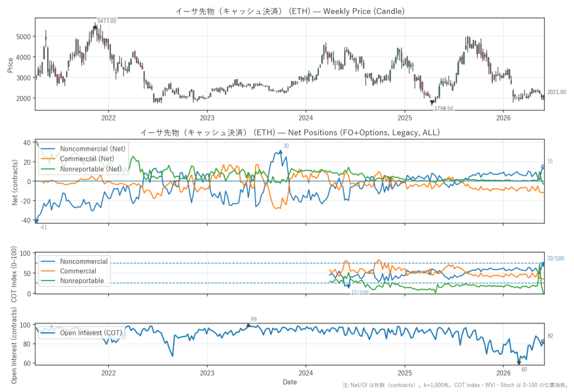Image resolution: width=574 pixels, height=392 pixels.
Task: Select the Nonreportable (Net) legend entry
Action: click(x=81, y=169)
